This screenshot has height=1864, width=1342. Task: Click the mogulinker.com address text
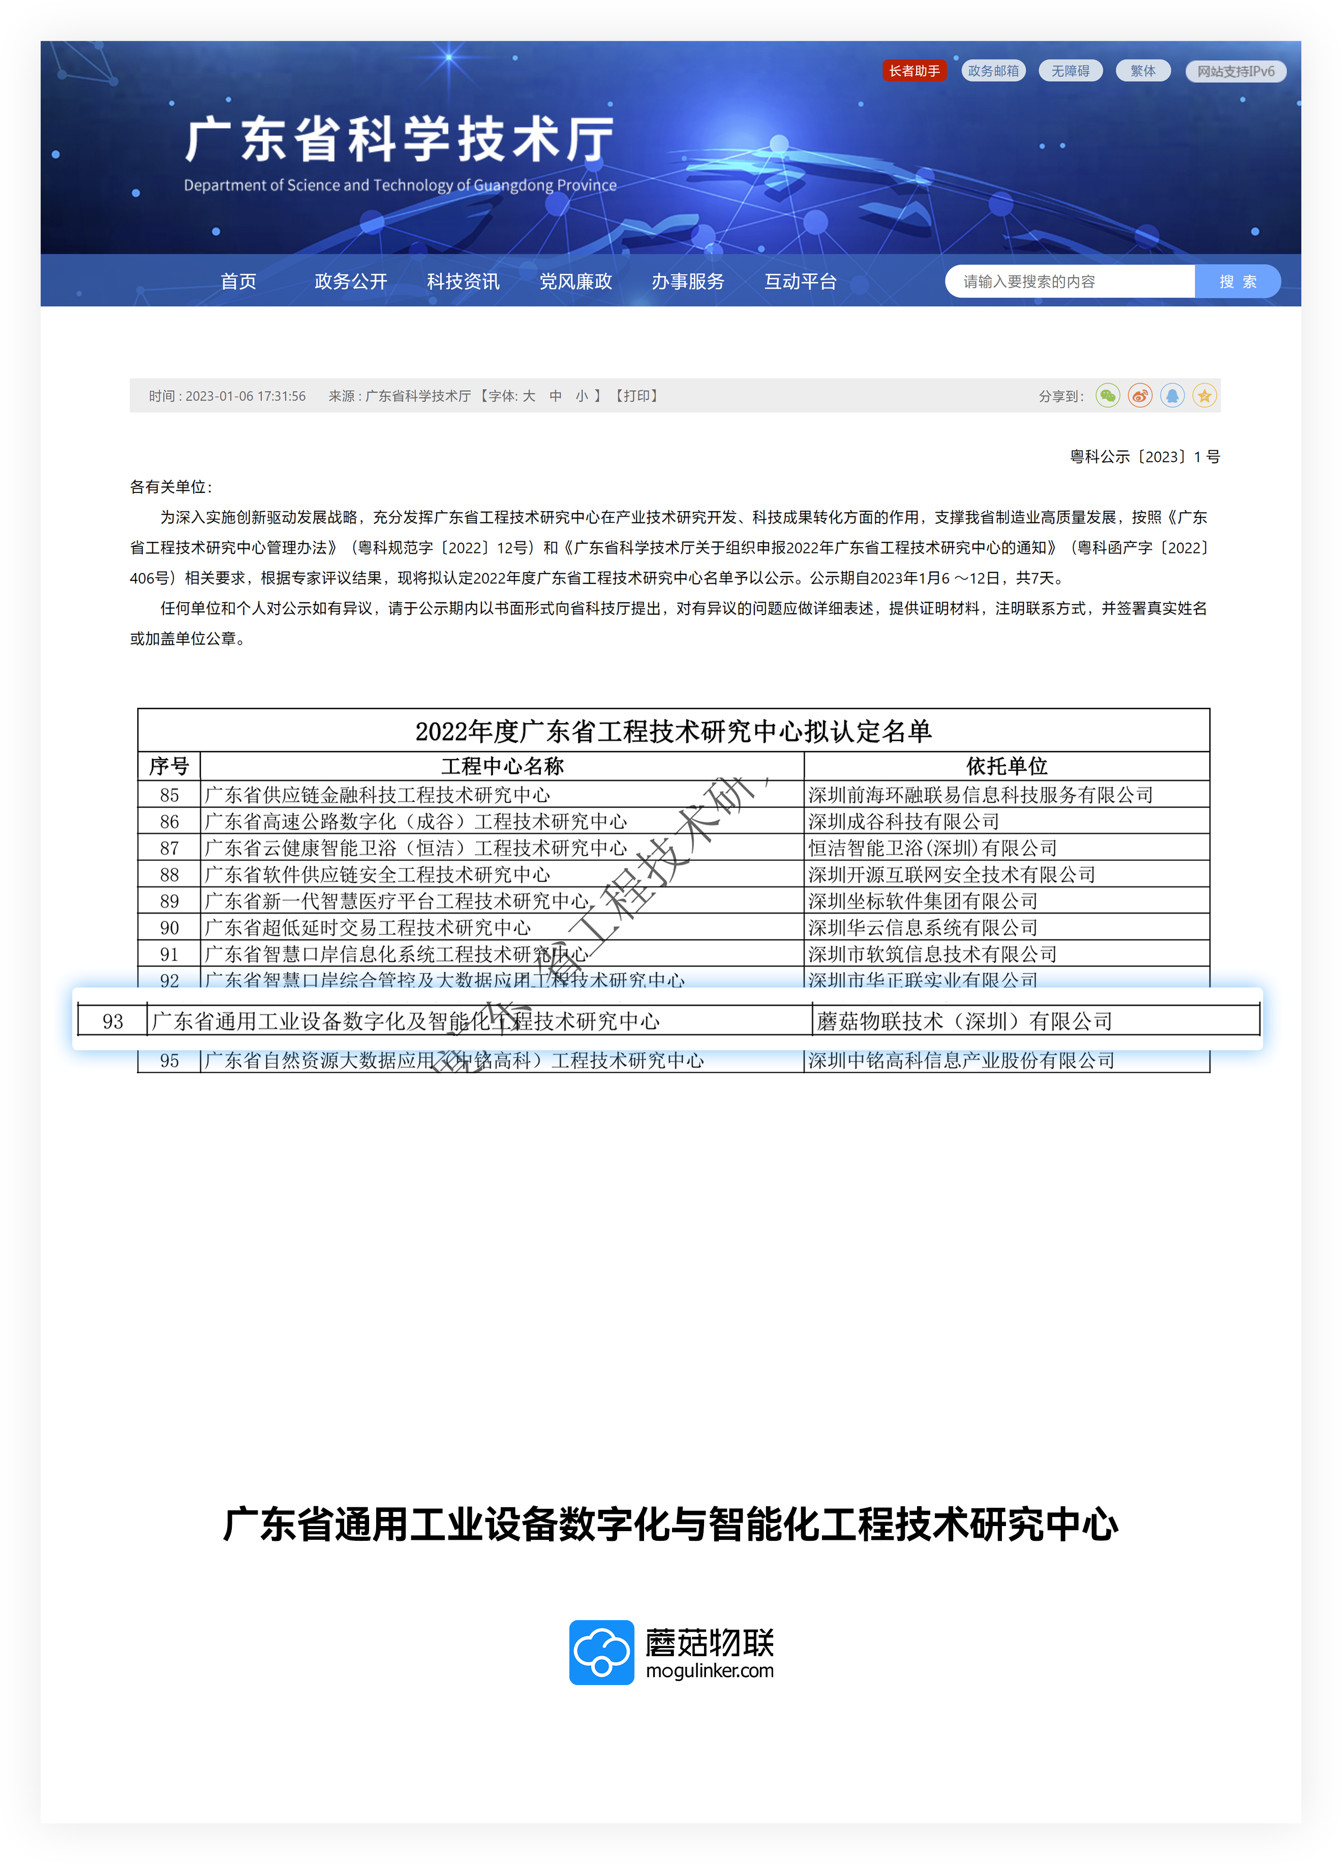710,1670
